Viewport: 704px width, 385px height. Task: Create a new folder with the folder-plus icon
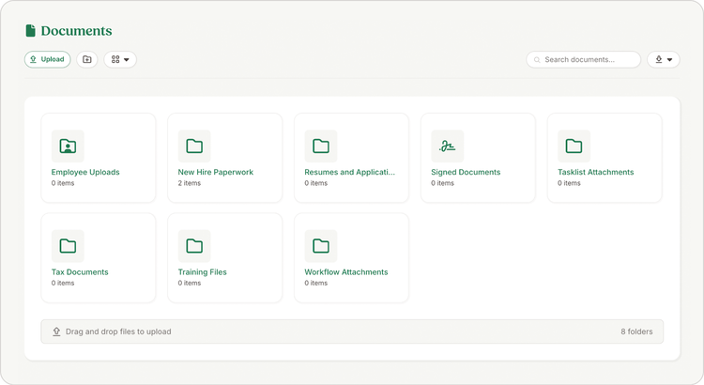click(87, 59)
